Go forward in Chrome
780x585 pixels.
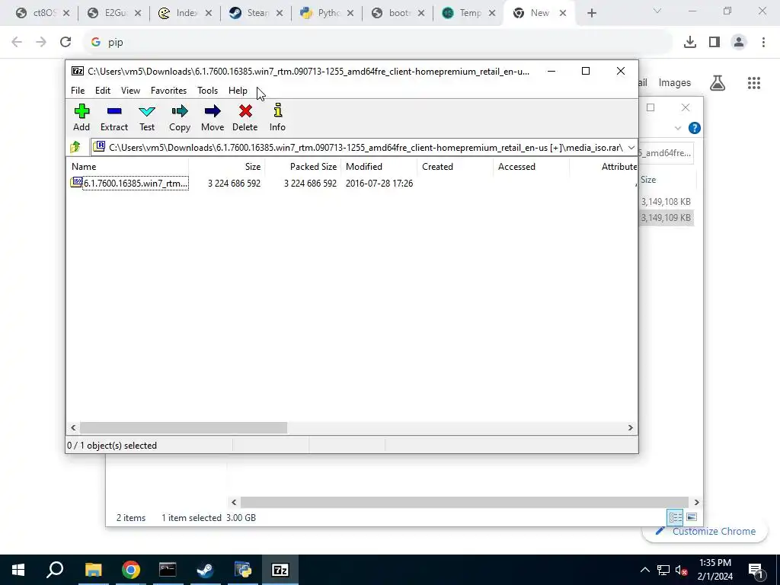41,42
